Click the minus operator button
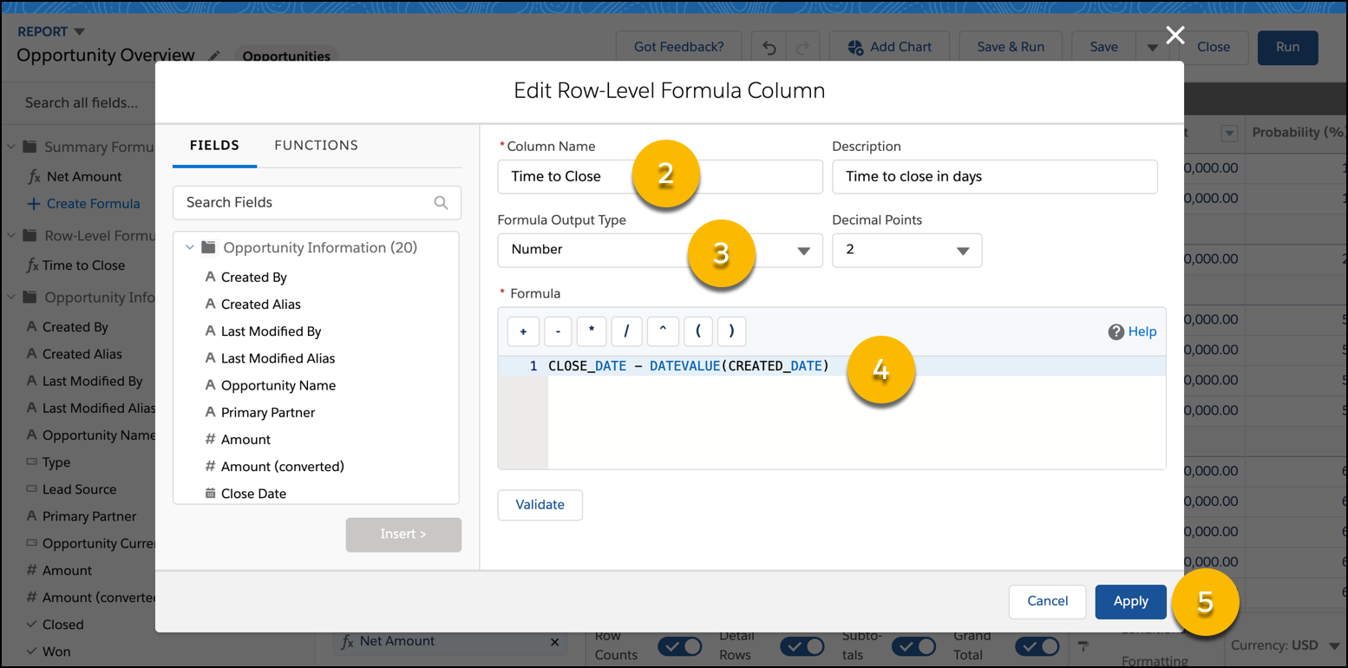 click(x=558, y=331)
